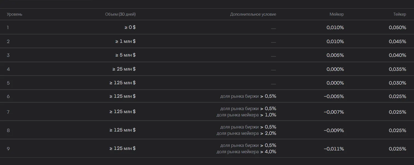Click the Объем (30 дней) column header
This screenshot has width=414, height=165.
click(x=120, y=14)
